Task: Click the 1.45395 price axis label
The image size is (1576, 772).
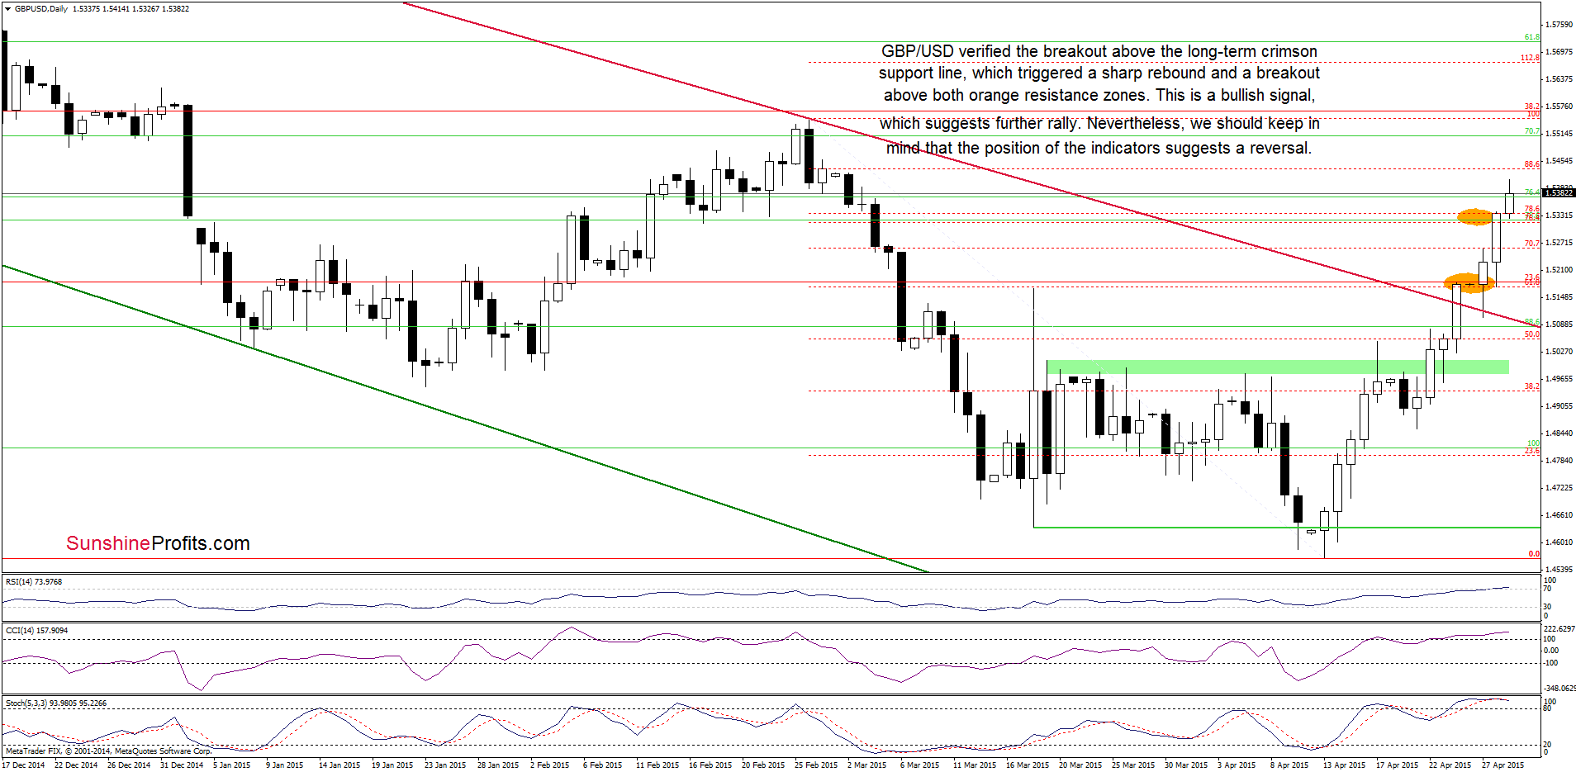Action: 1559,570
